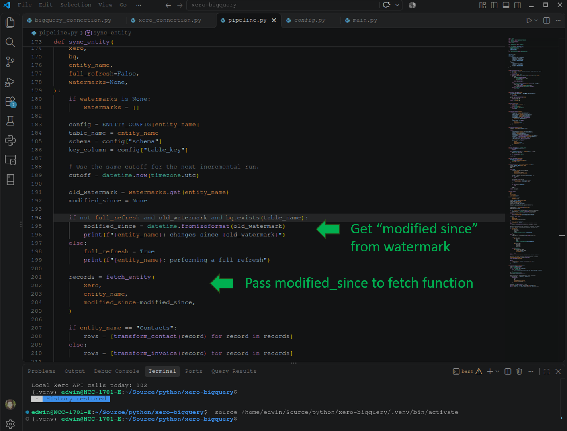The width and height of the screenshot is (567, 431).
Task: Open the Accounts avatar menu
Action: (10, 404)
